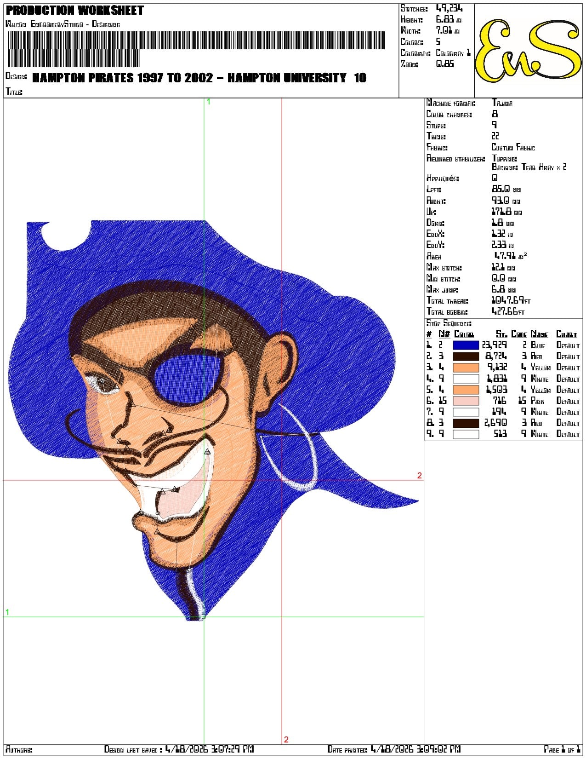Click the design name 'Hampton Pirates 1997 to 2002'
Viewport: 586px width, 759px height.
tap(123, 78)
